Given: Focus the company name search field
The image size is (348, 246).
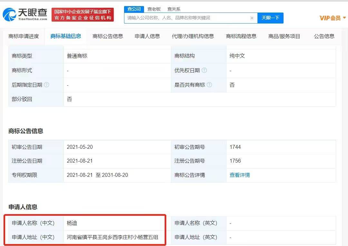Looking at the screenshot, I should [x=187, y=18].
